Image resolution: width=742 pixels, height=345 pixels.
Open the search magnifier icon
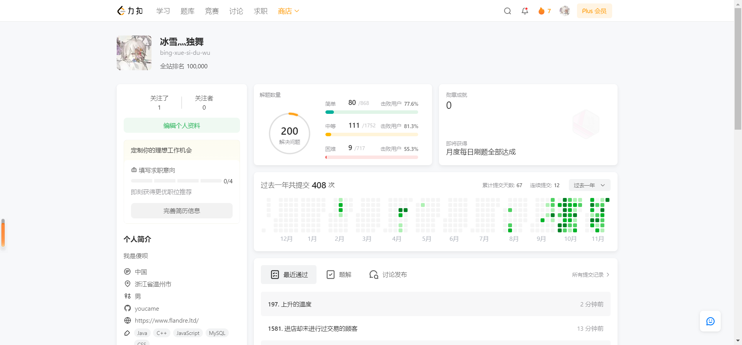pos(507,11)
